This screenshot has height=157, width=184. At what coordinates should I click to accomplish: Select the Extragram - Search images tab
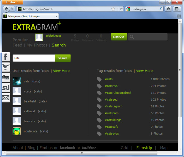tap(30, 16)
